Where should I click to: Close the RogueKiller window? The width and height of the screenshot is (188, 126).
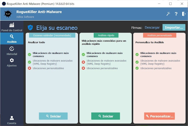coord(182,4)
